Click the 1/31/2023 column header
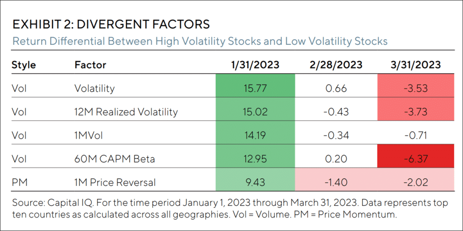This screenshot has width=463, height=231. 254,65
